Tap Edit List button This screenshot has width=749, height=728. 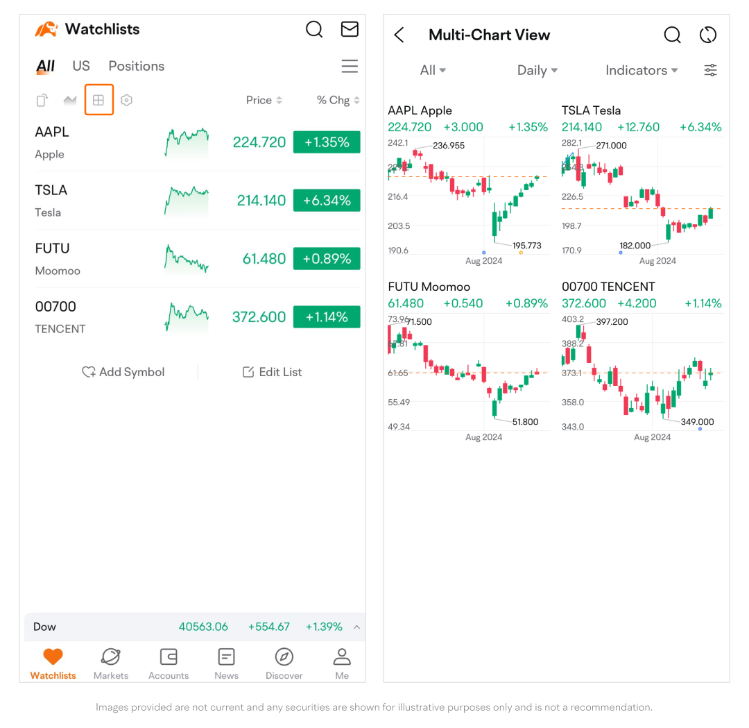(272, 372)
